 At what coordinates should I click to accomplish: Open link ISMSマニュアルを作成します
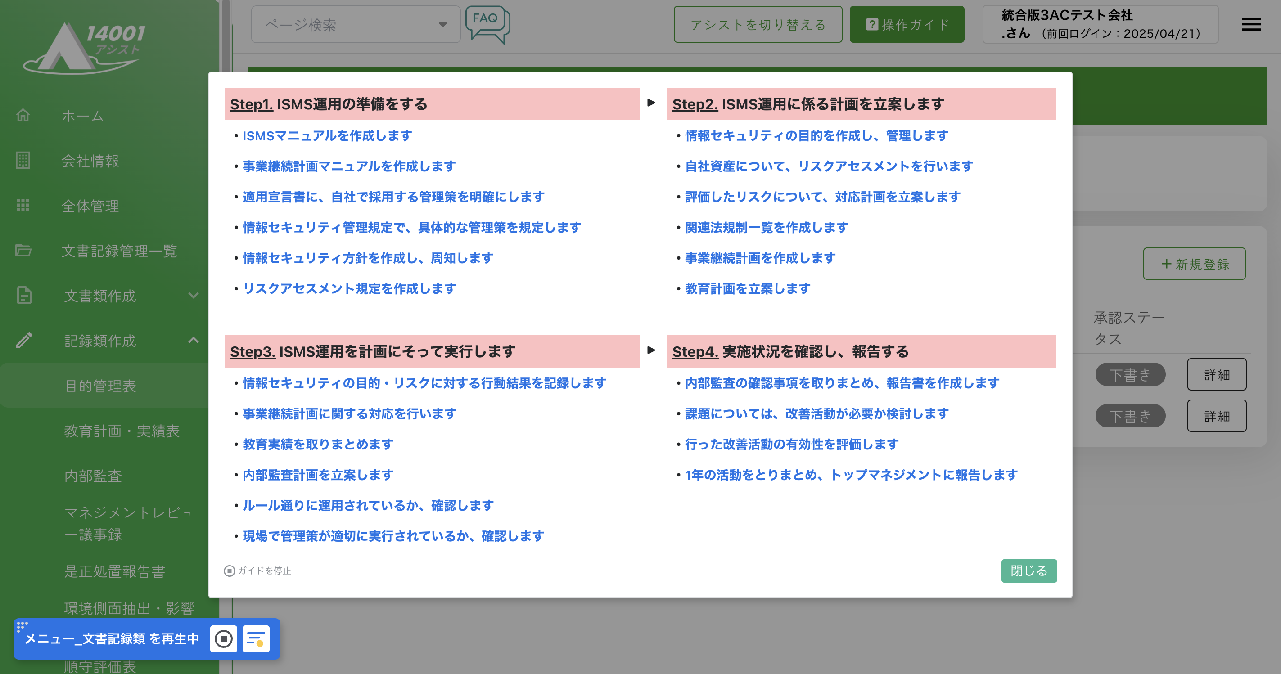(x=327, y=136)
